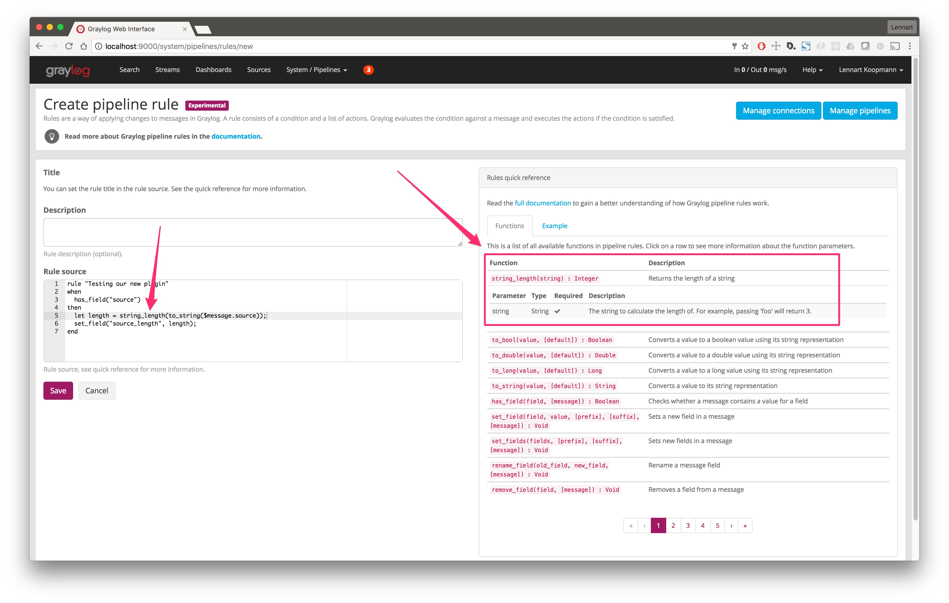Go to page 4 of functions

tap(703, 525)
